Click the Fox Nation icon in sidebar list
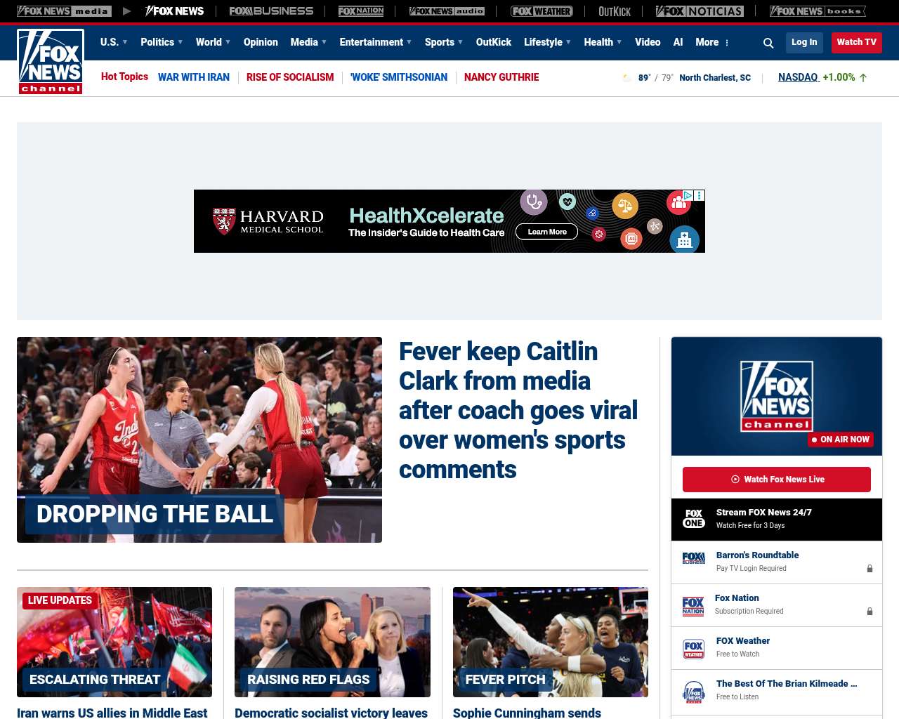This screenshot has height=719, width=899. click(693, 606)
